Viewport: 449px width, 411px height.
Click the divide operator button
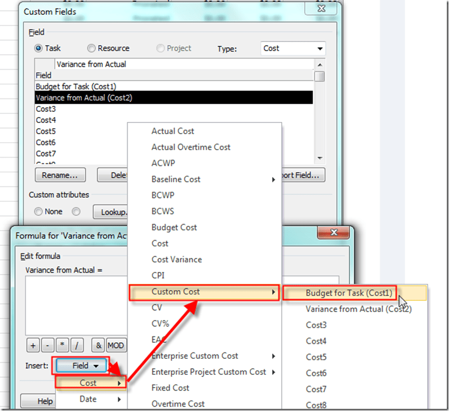click(77, 346)
